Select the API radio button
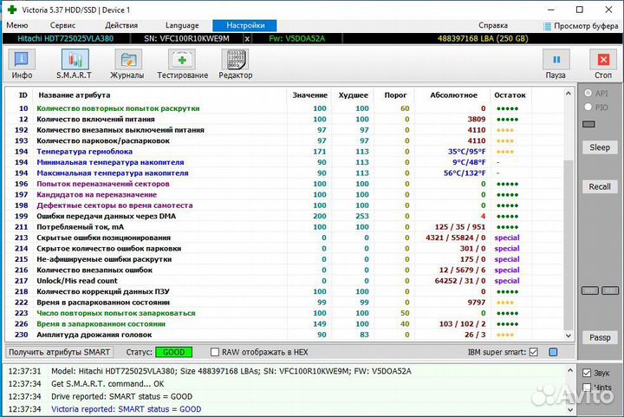 pyautogui.click(x=588, y=93)
